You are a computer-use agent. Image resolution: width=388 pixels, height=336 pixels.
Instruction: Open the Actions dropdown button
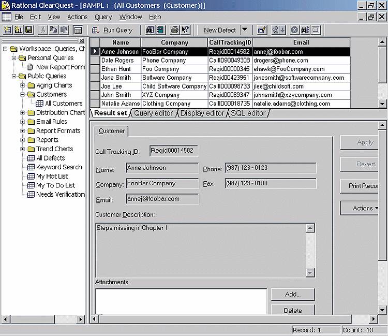(x=364, y=208)
